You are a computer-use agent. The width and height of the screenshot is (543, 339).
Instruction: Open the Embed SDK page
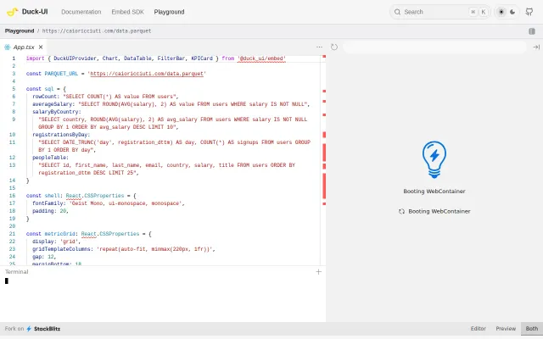pyautogui.click(x=127, y=12)
